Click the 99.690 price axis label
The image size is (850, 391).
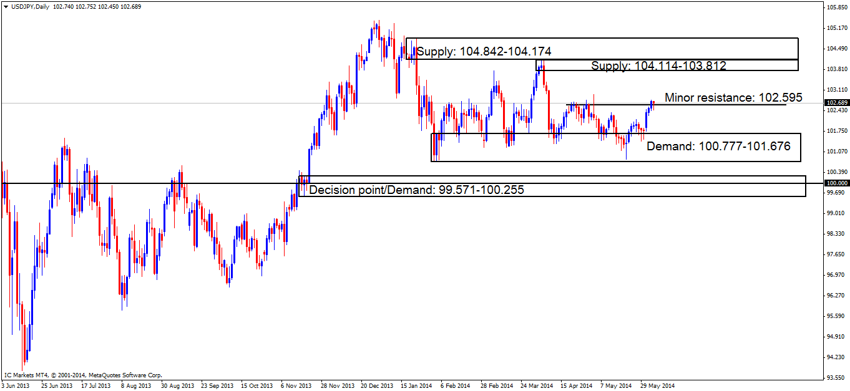834,193
